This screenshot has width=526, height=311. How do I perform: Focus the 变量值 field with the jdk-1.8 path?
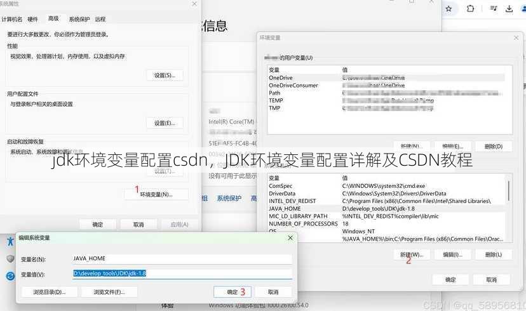point(182,274)
